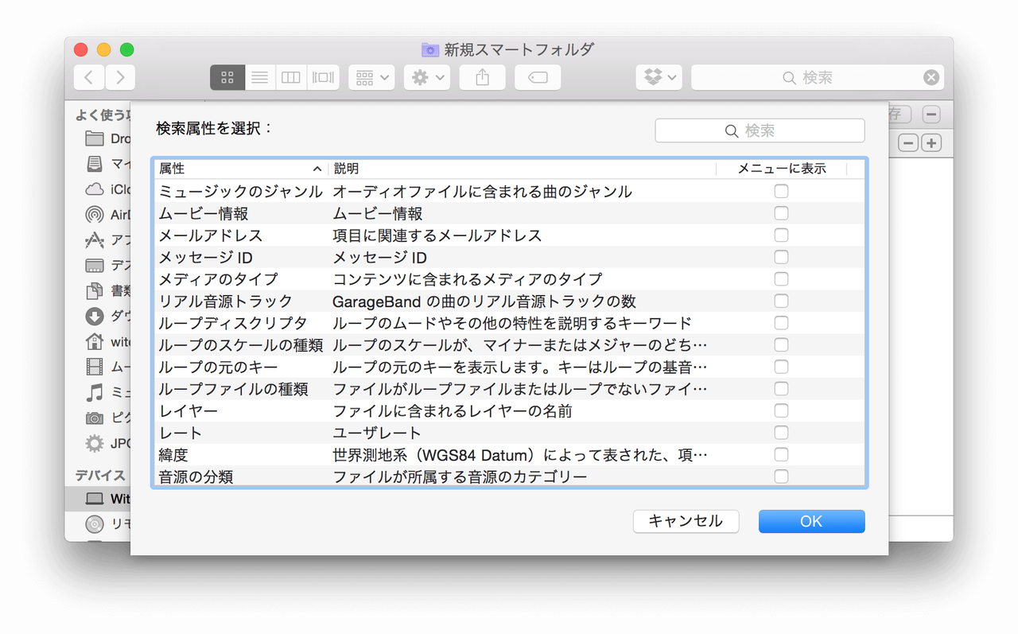Screen dimensions: 1018x634
Task: Click the minus button beside the plus button
Action: tap(908, 143)
